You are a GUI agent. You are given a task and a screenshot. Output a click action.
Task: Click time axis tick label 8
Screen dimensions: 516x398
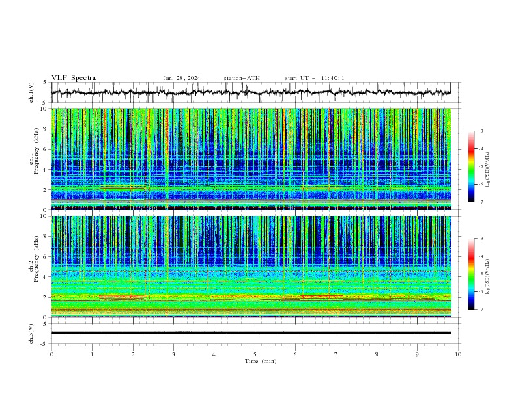[x=377, y=354]
